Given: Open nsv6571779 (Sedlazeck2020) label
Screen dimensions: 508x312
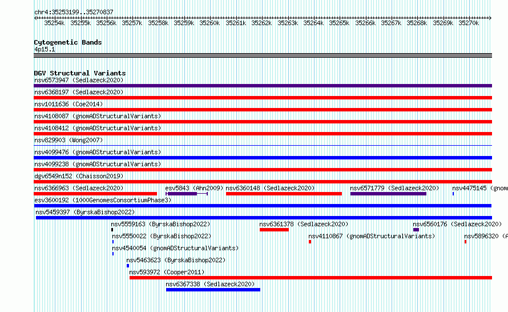Looking at the screenshot, I should point(394,188).
